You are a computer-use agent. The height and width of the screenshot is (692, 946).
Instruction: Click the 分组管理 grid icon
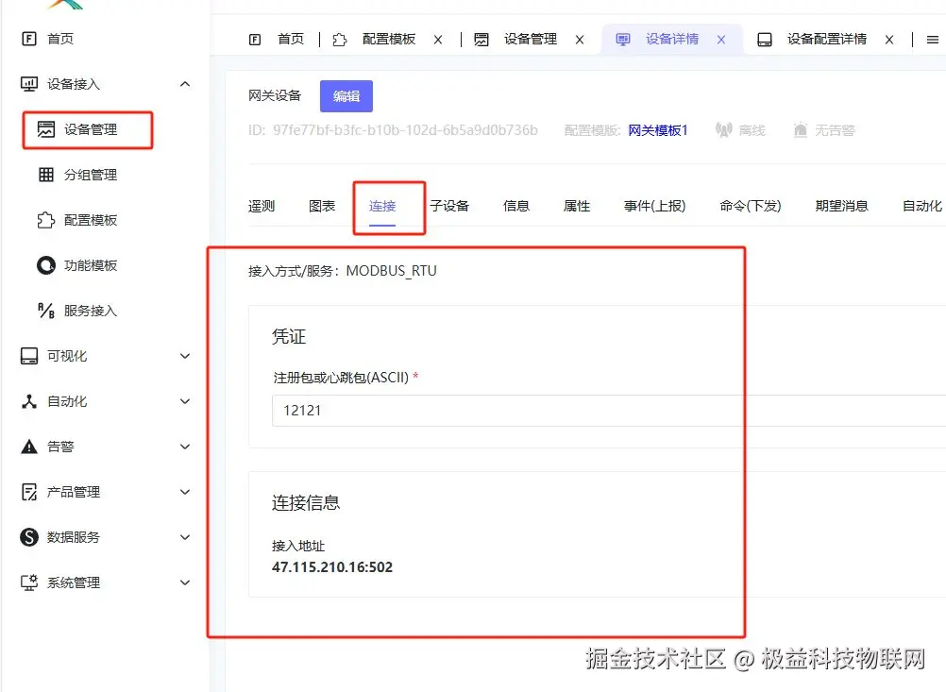point(46,175)
